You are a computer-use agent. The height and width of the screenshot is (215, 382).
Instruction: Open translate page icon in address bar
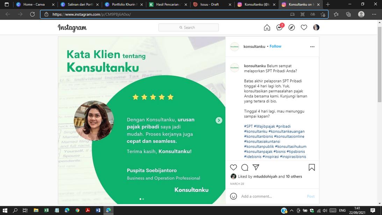(x=312, y=14)
